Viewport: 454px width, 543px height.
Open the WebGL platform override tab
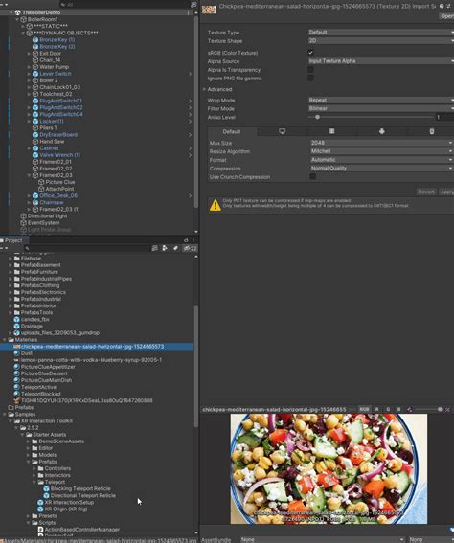431,131
